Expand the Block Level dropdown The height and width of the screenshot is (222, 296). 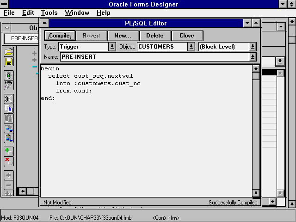(x=253, y=47)
